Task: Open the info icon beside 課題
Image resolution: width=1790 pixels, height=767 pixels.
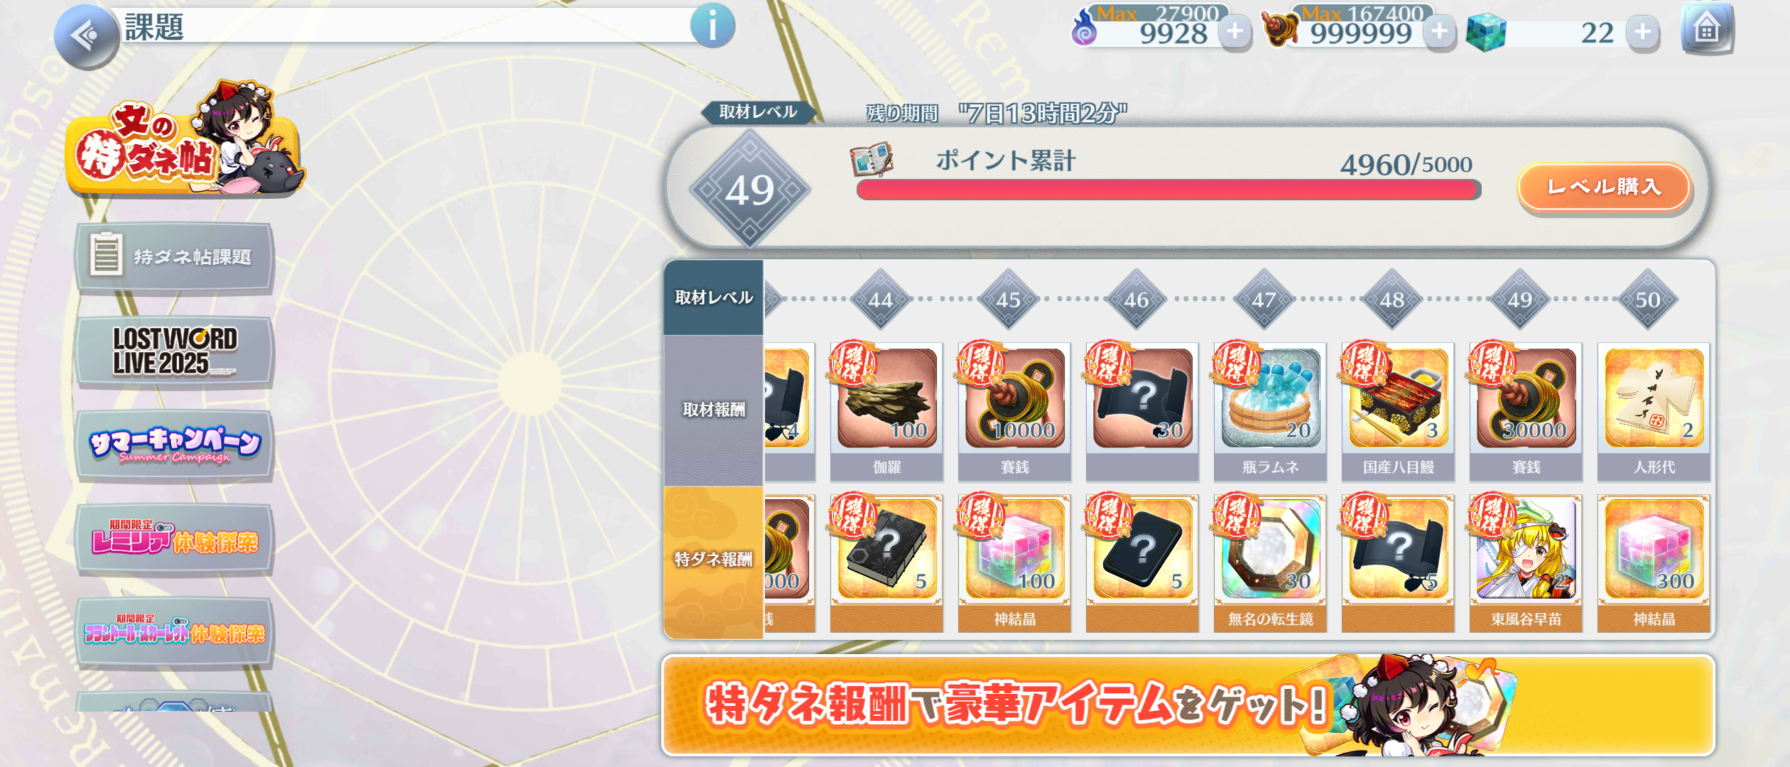Action: [712, 26]
